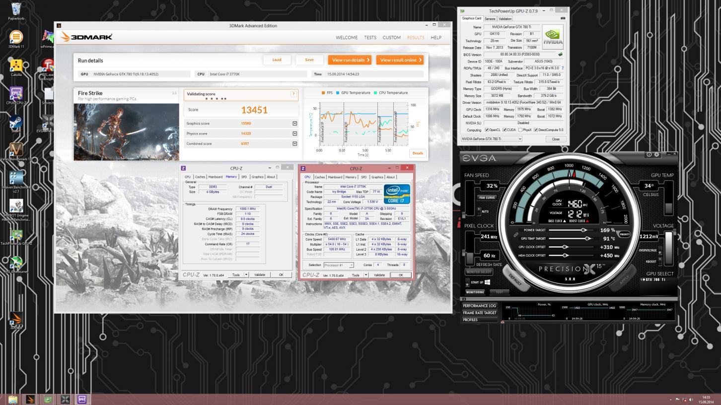Open the 3DMark desktop shortcut
This screenshot has height=405, width=721.
(16, 321)
